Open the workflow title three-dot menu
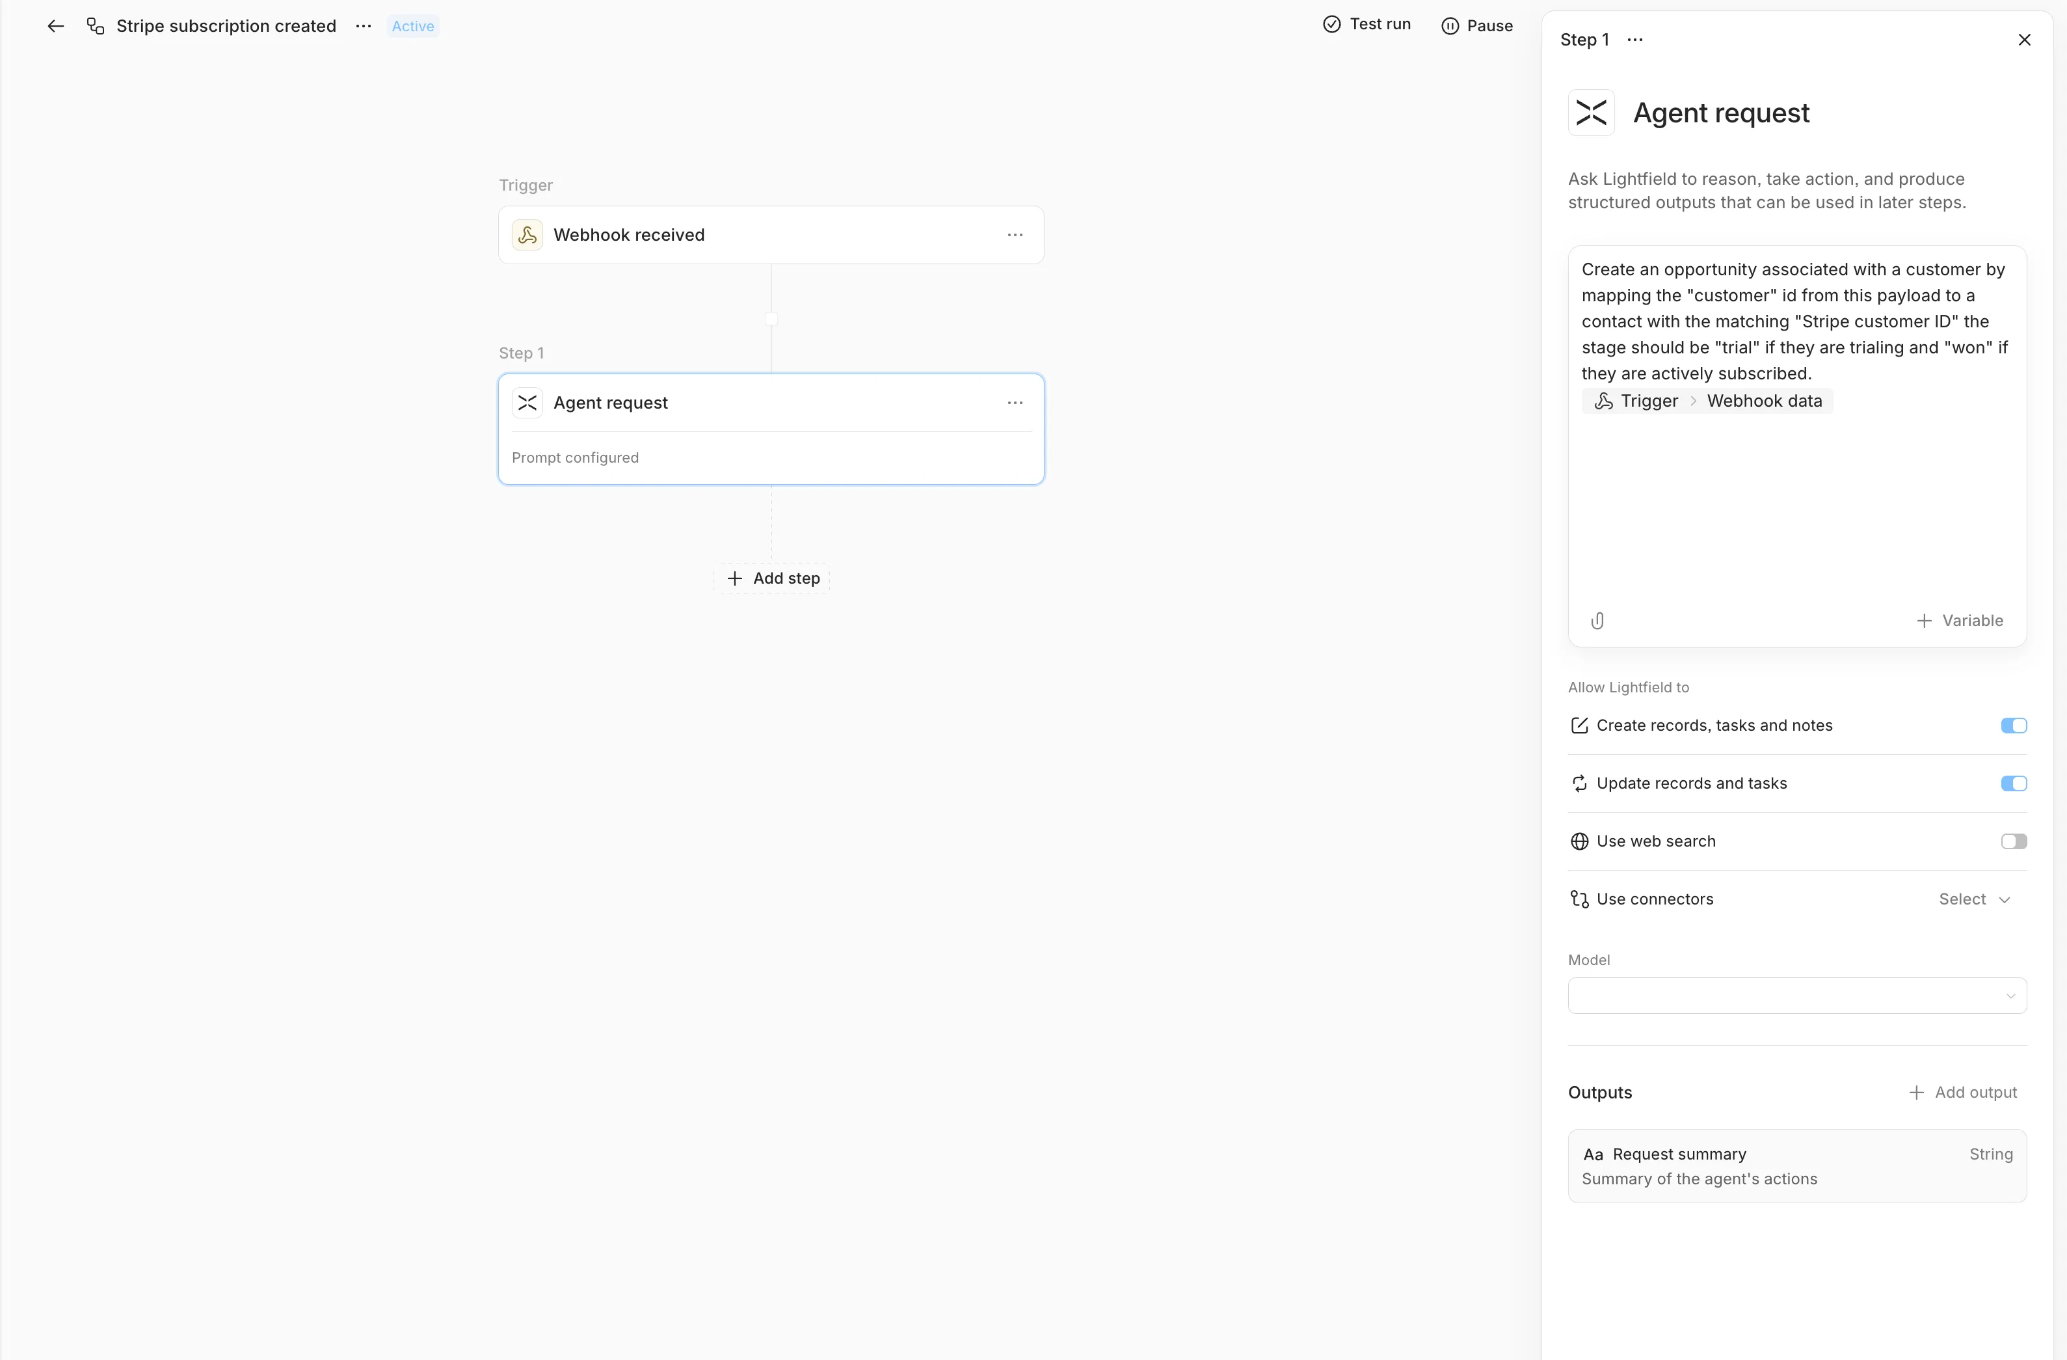The height and width of the screenshot is (1360, 2067). pos(363,26)
